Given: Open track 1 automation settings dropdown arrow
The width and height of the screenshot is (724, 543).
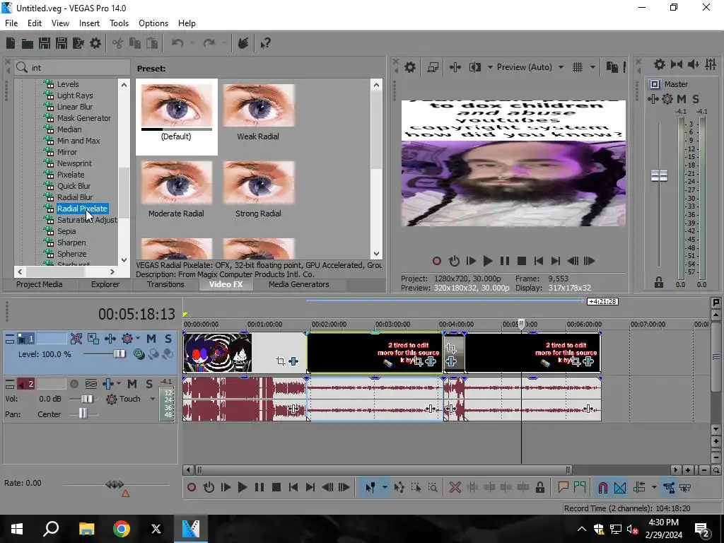Looking at the screenshot, I should (138, 339).
